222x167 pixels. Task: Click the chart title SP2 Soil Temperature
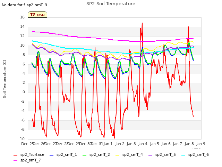coord(111,4)
